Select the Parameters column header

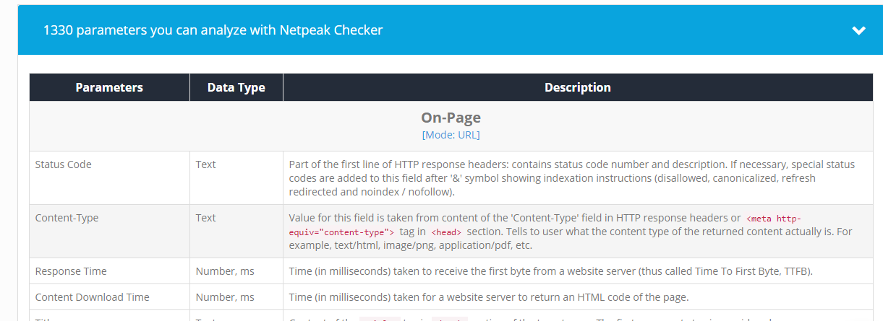coord(109,87)
